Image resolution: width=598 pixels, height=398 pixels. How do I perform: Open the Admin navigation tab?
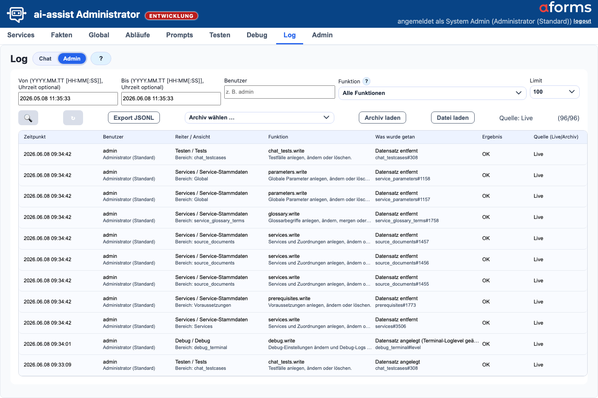tap(322, 35)
